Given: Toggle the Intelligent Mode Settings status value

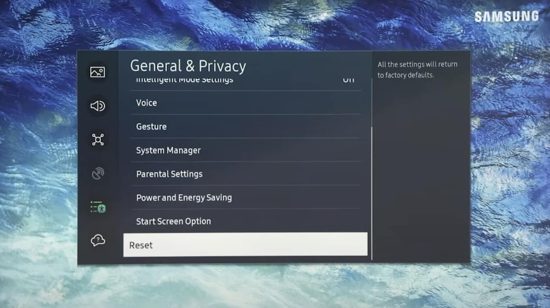Looking at the screenshot, I should (348, 81).
